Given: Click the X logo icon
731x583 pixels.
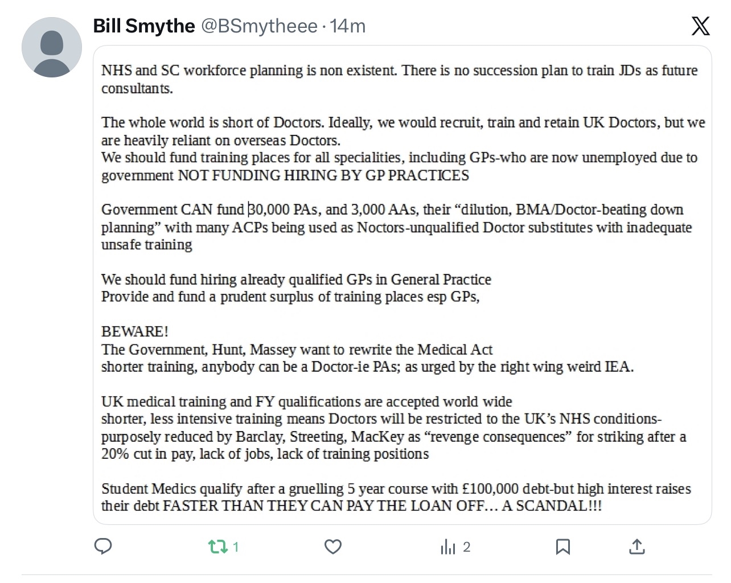Looking at the screenshot, I should click(x=700, y=26).
